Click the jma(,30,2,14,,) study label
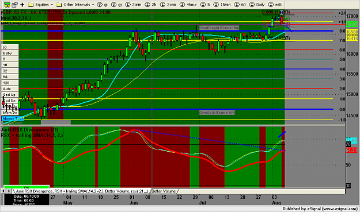The height and width of the screenshot is (212, 360). pos(16,18)
